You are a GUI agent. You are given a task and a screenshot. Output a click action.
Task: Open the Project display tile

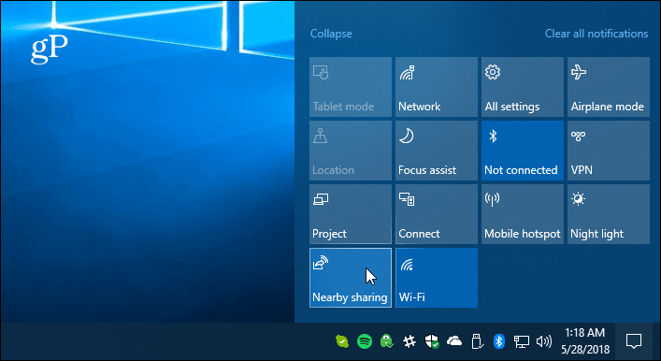click(351, 214)
